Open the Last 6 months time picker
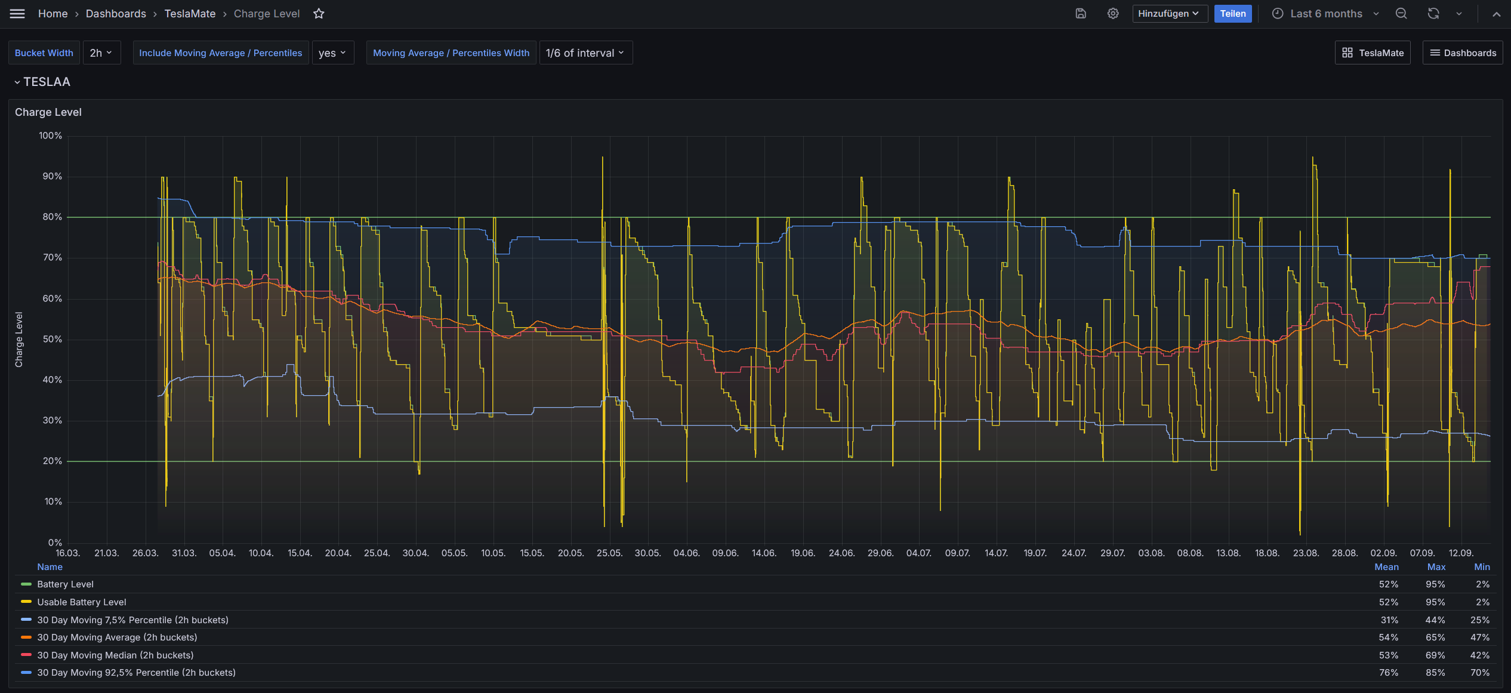This screenshot has width=1511, height=693. click(1325, 14)
